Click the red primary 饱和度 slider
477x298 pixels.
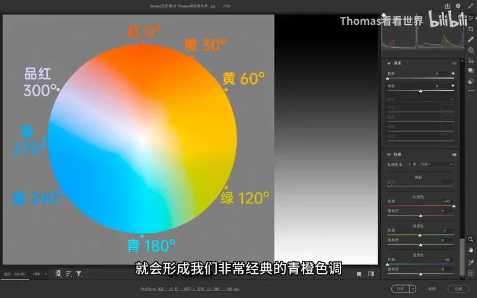[420, 215]
